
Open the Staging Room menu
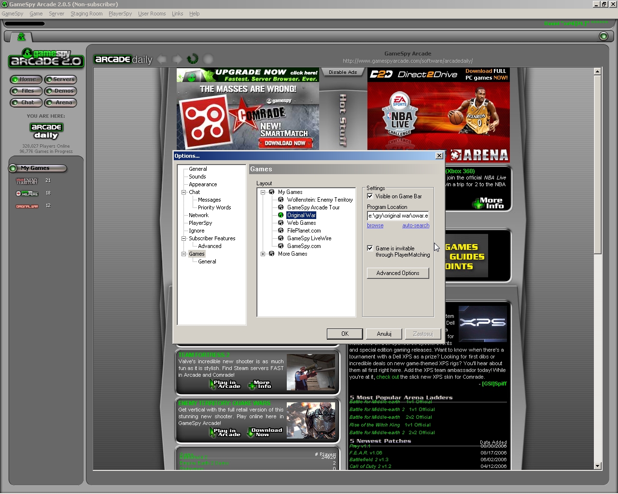[x=86, y=14]
